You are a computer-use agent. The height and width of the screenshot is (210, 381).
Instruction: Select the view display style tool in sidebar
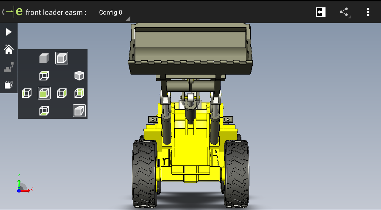8,84
